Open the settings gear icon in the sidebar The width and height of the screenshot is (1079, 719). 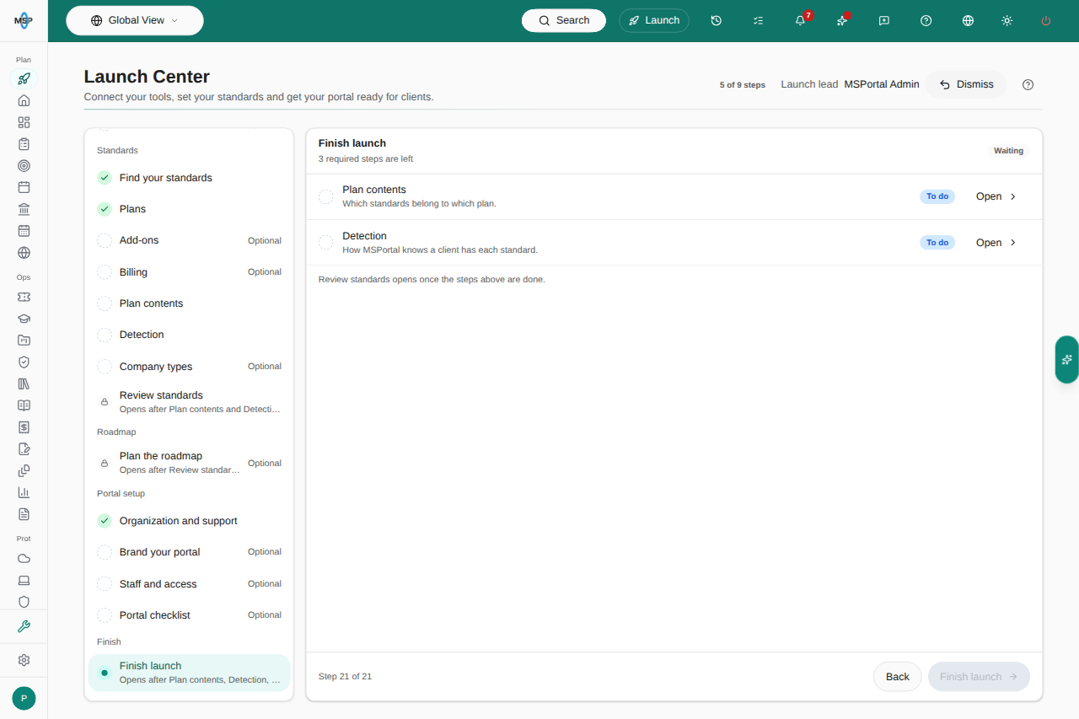coord(24,660)
